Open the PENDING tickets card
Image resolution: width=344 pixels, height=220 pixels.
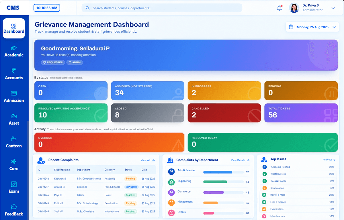(x=301, y=91)
